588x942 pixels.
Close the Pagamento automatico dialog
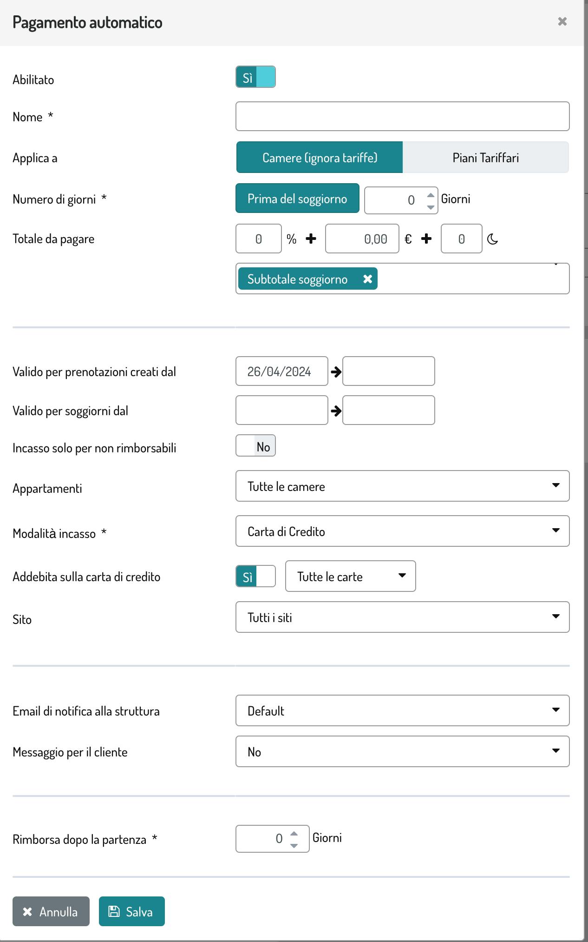click(x=562, y=21)
